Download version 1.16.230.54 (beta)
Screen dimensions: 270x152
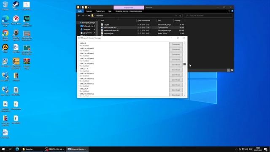(x=176, y=54)
